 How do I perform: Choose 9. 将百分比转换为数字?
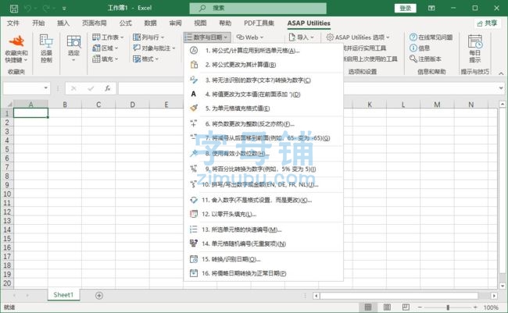263,169
